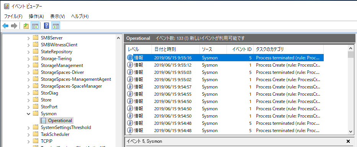The image size is (357, 147).
Task: Select the event at 2019/06/15 9:55:02
Action: point(225,80)
